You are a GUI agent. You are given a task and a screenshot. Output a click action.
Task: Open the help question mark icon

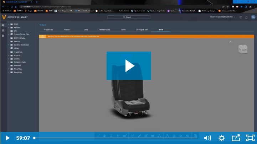coord(241,17)
